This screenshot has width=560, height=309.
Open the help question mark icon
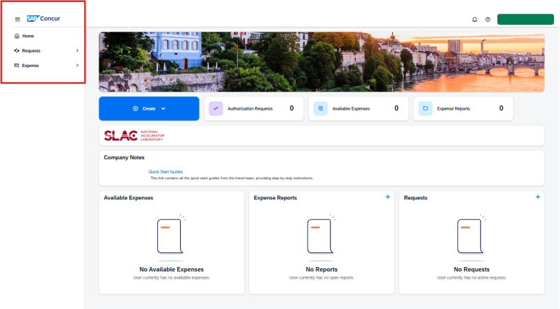click(488, 19)
